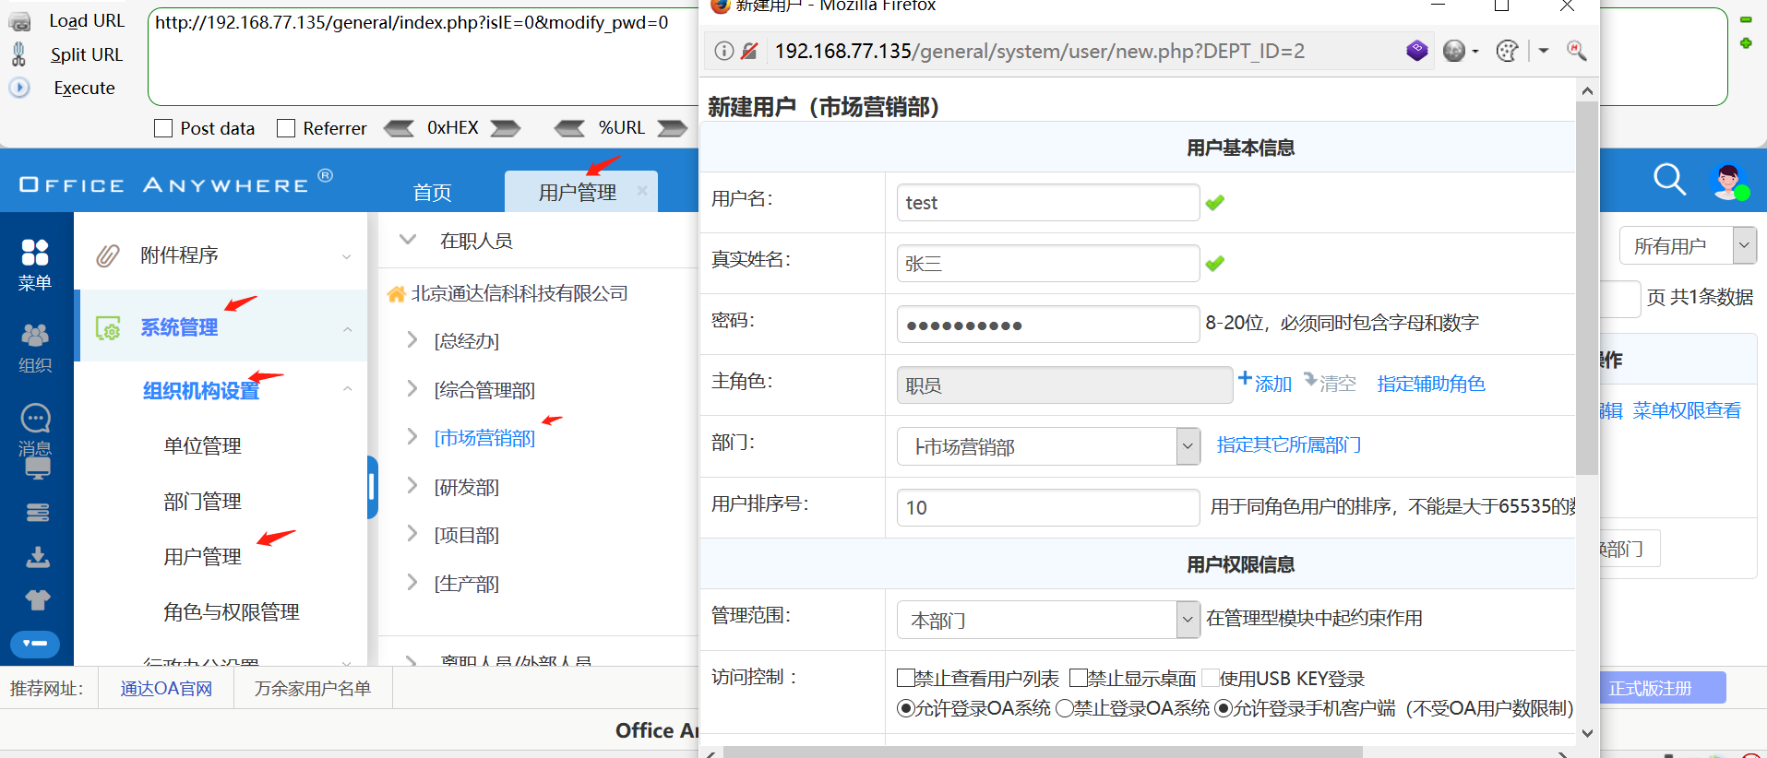Click the HackBar Load URL icon
1767x758 pixels.
19,22
